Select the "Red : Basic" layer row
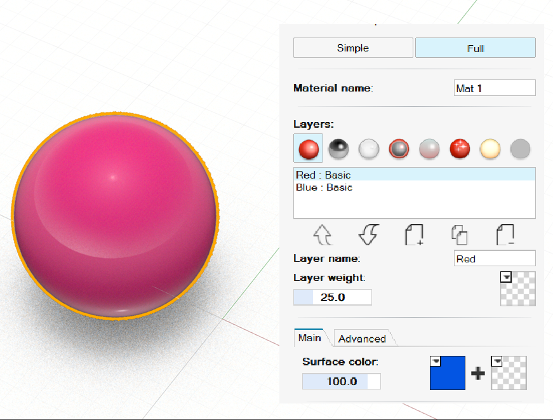 click(x=415, y=175)
